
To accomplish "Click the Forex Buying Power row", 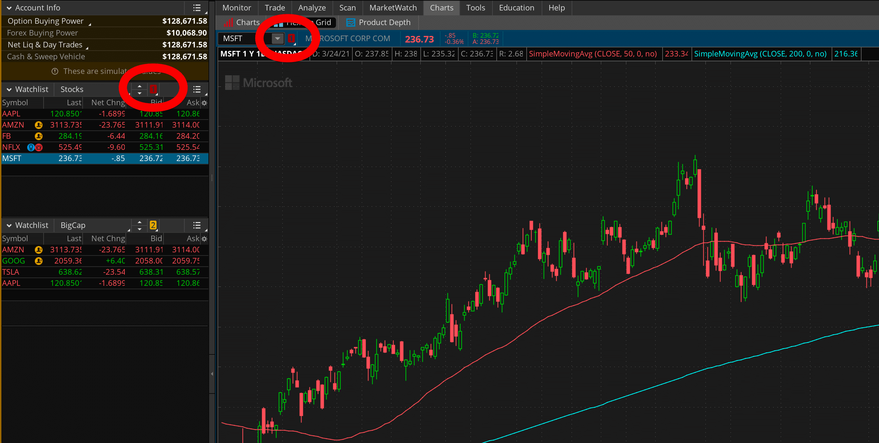I will click(105, 33).
